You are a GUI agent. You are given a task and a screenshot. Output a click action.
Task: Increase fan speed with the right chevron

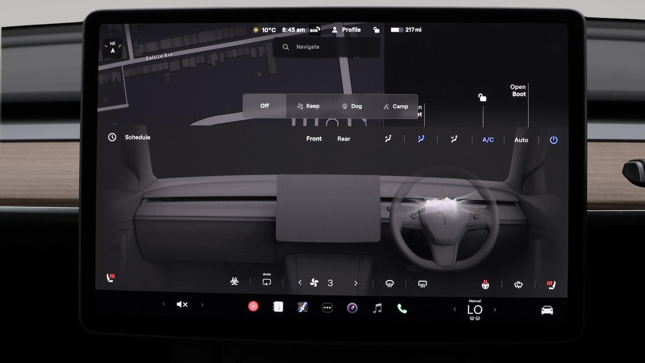click(356, 283)
